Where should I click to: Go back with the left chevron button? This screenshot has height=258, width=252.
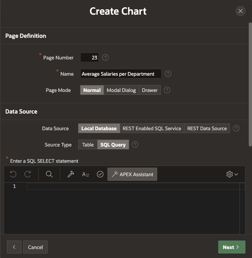(x=14, y=247)
